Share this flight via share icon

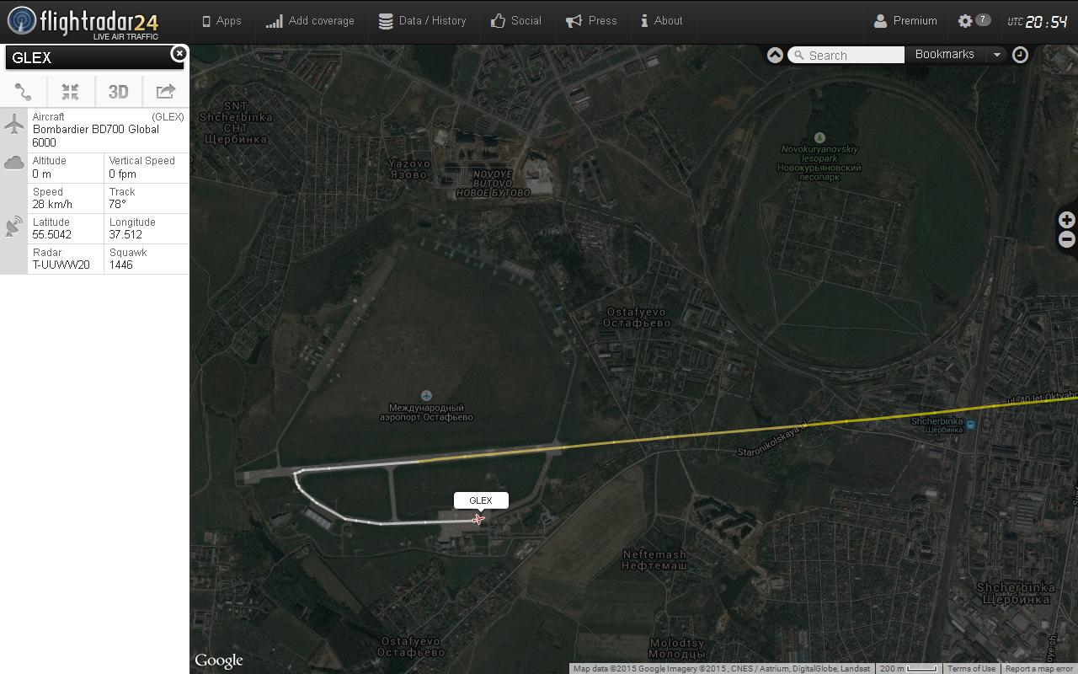(166, 92)
